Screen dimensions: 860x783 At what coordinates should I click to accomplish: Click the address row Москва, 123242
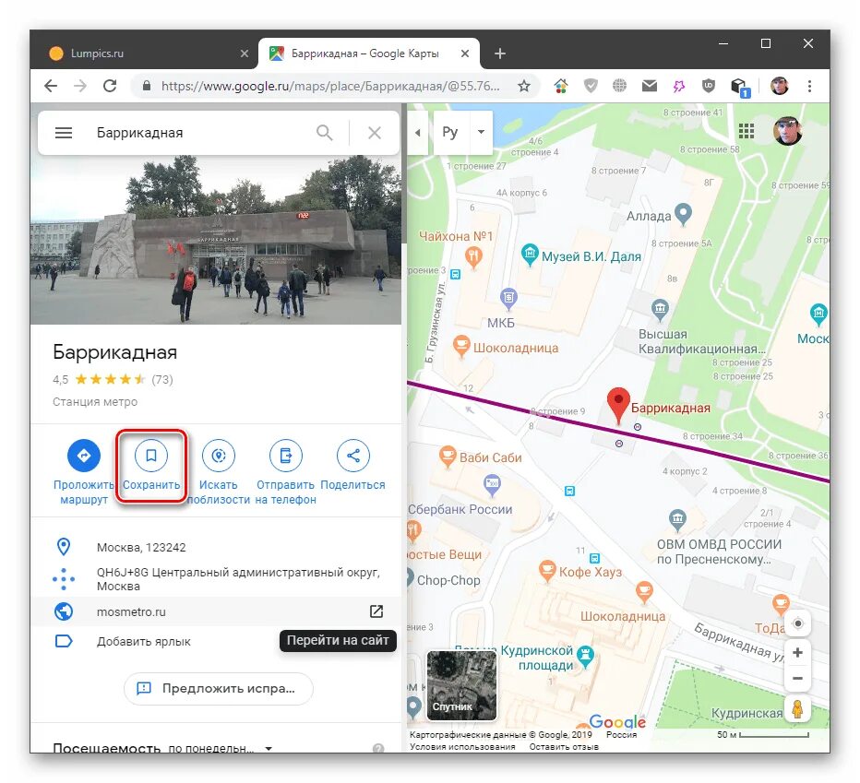pos(216,547)
